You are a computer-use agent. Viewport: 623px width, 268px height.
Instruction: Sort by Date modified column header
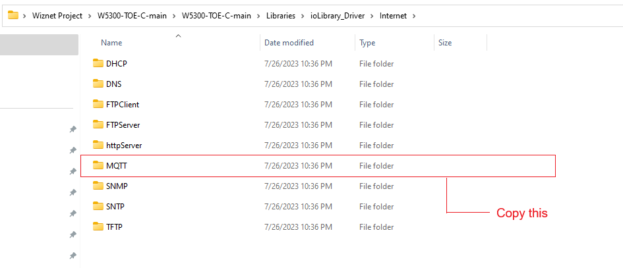pyautogui.click(x=289, y=43)
